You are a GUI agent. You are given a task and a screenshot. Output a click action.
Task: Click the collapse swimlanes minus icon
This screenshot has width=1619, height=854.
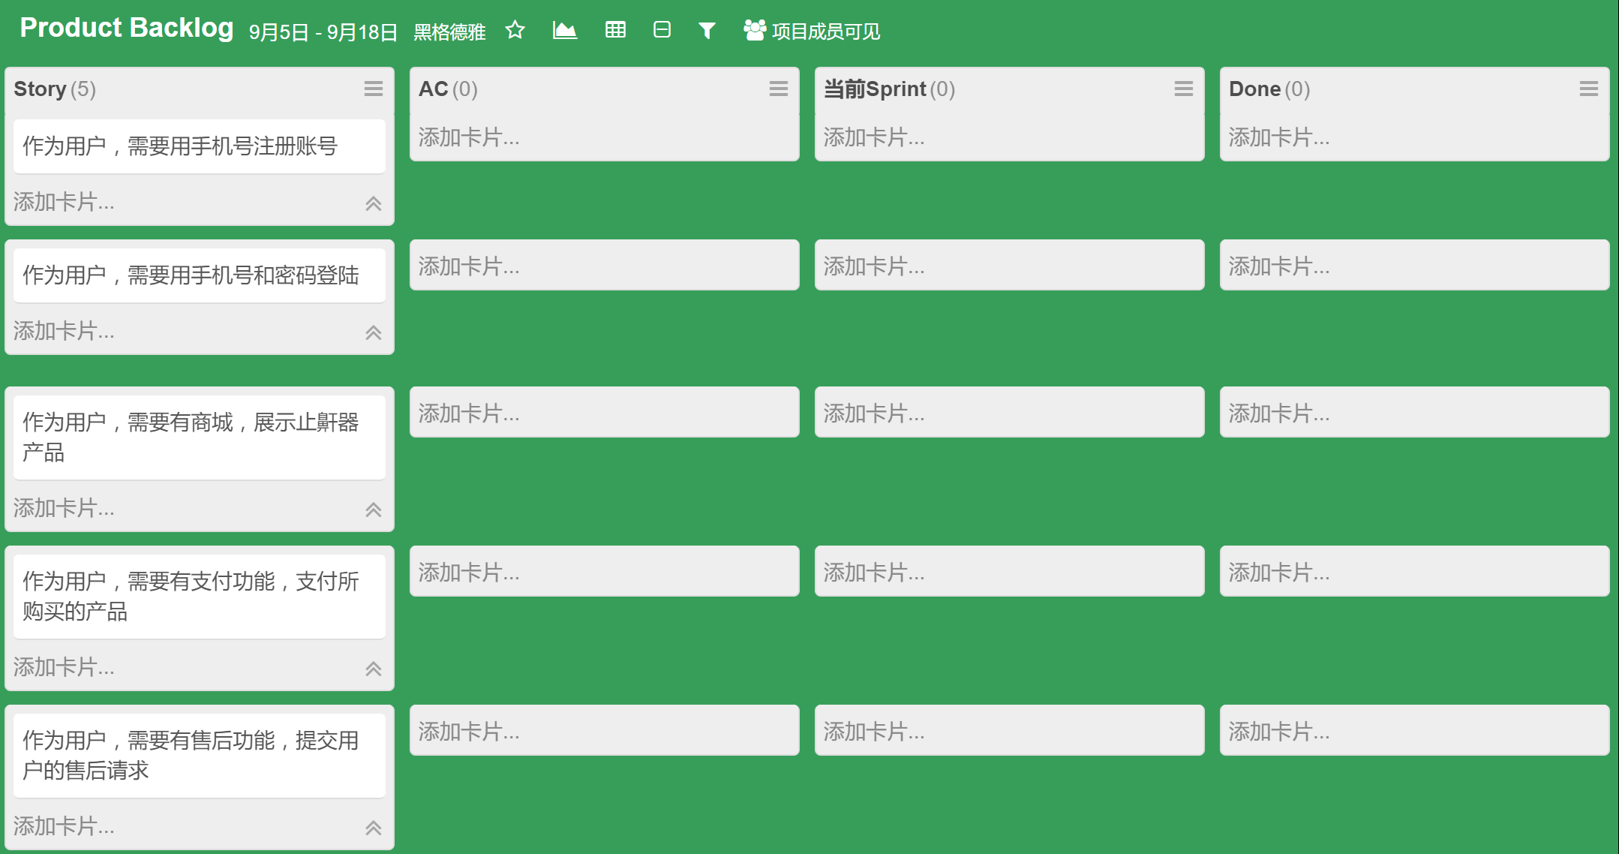pyautogui.click(x=662, y=30)
